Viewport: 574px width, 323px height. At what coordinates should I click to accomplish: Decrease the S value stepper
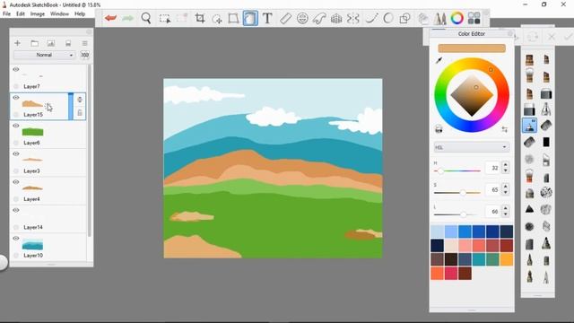[x=506, y=193]
